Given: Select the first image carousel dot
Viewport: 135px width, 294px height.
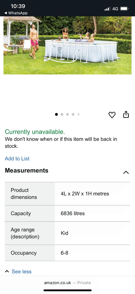Looking at the screenshot, I should point(56,114).
